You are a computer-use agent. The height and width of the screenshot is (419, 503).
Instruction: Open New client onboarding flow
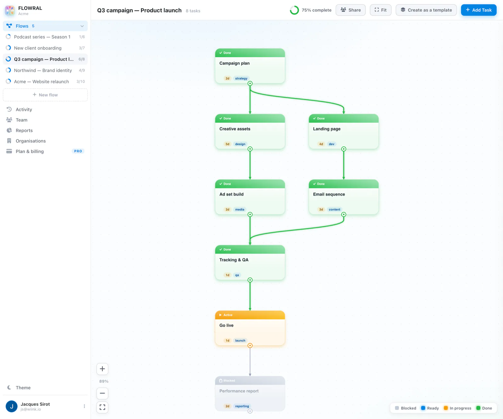(x=45, y=48)
